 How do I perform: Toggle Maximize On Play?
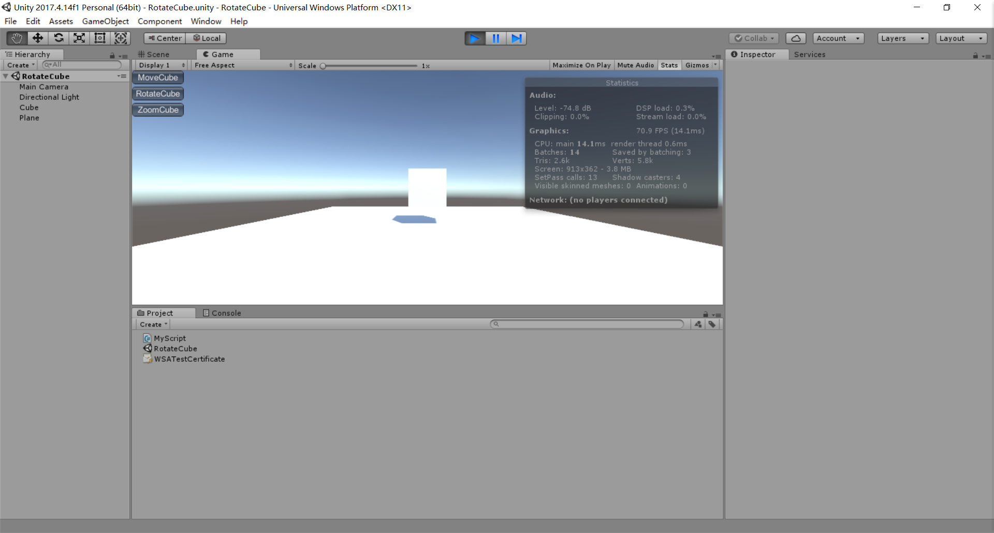tap(581, 65)
